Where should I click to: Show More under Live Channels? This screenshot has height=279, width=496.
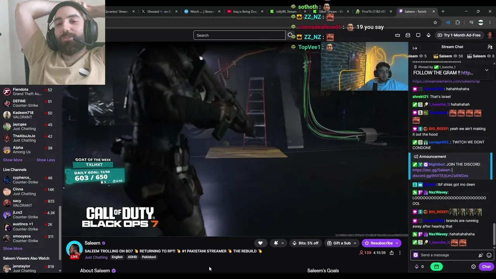coord(13,249)
